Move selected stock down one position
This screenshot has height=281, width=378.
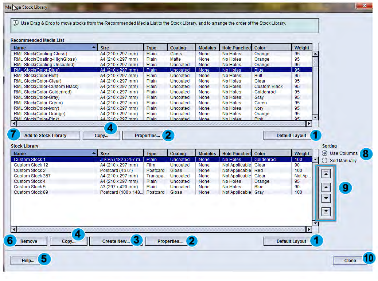(x=326, y=198)
